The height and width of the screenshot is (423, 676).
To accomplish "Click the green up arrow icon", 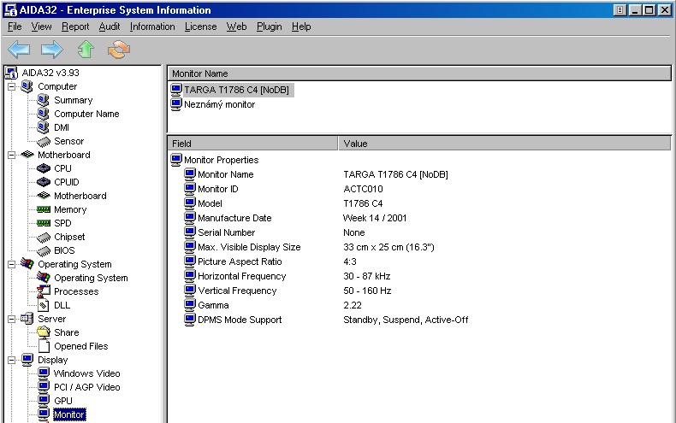I will (86, 50).
